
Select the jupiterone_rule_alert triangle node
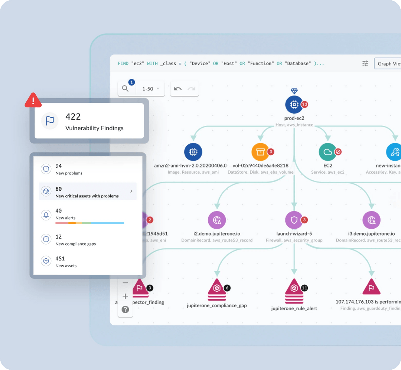coord(294,290)
